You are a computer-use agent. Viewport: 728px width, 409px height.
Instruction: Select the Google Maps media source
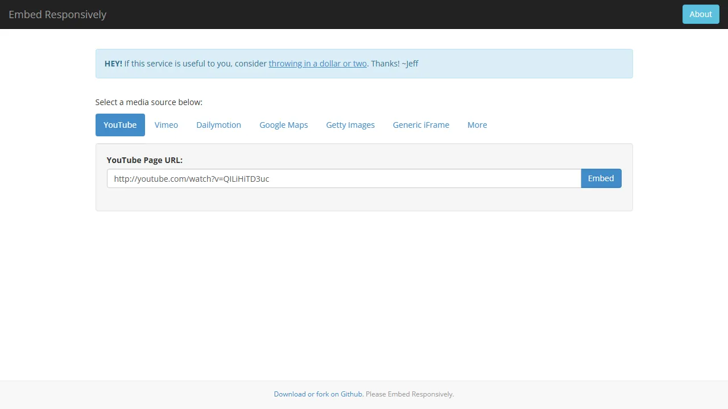[x=283, y=124]
